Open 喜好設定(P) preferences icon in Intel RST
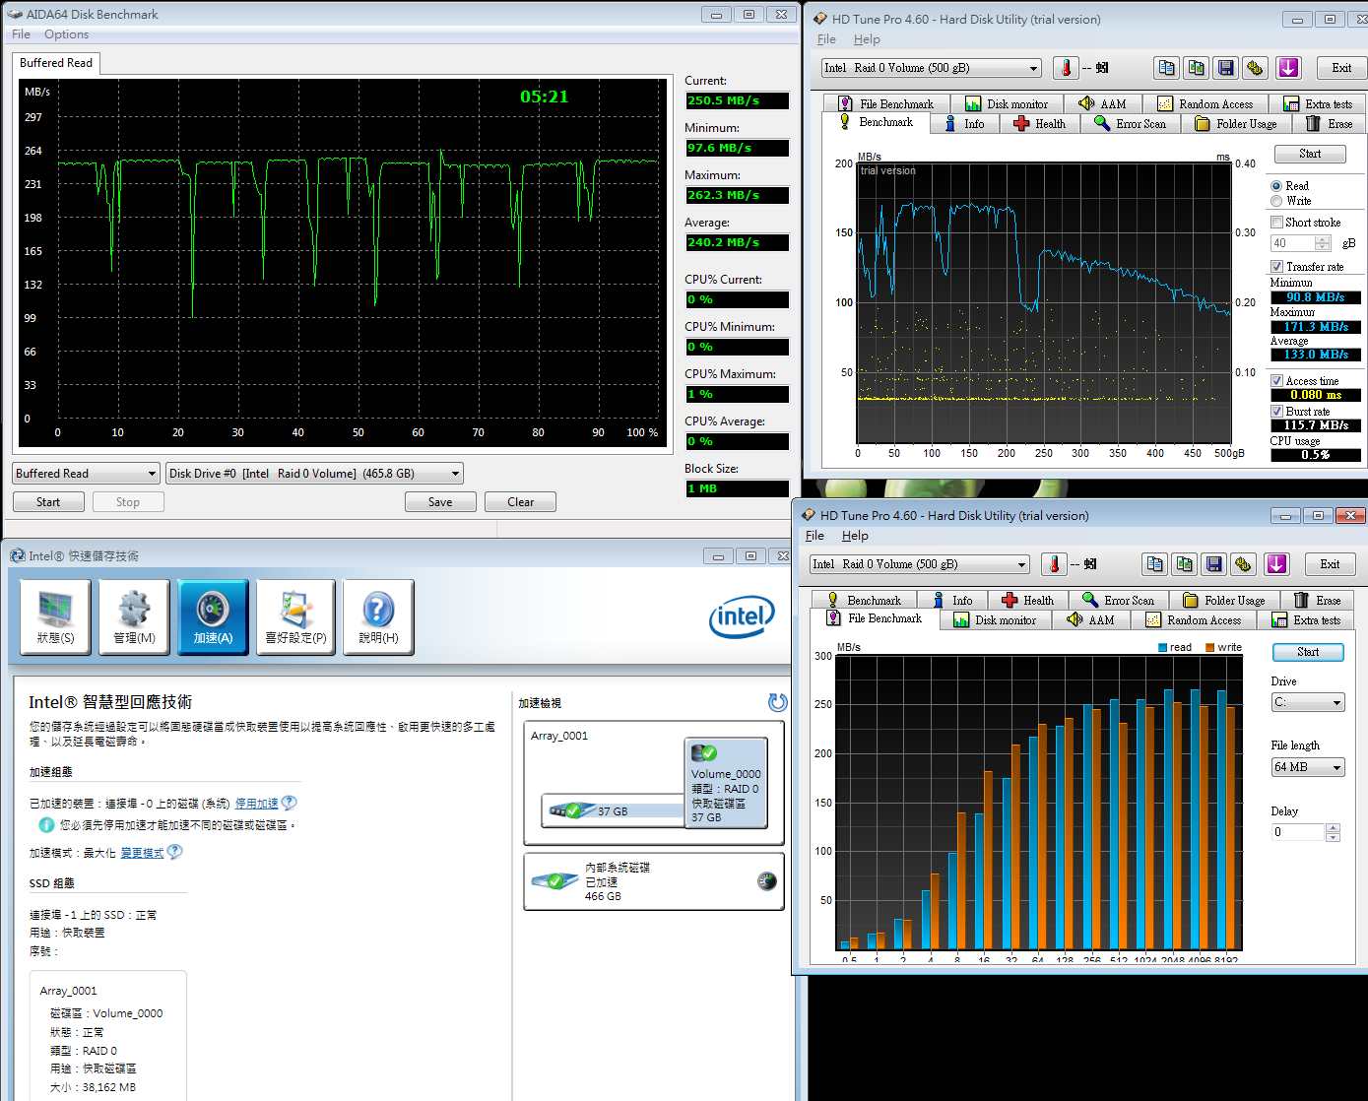The width and height of the screenshot is (1368, 1101). click(295, 617)
